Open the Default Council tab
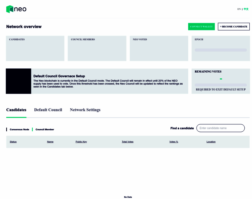 [48, 110]
